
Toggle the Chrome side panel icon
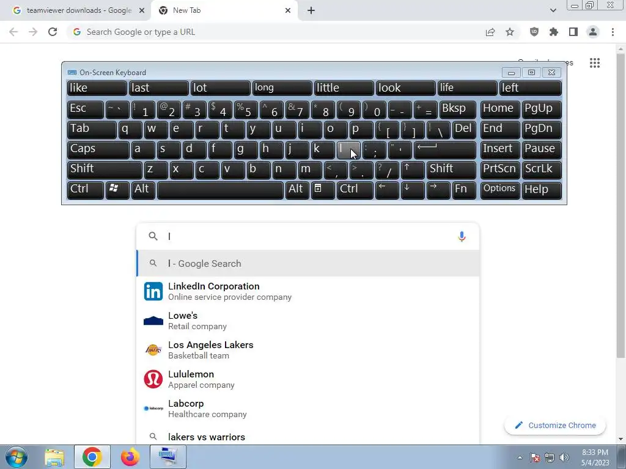[573, 32]
